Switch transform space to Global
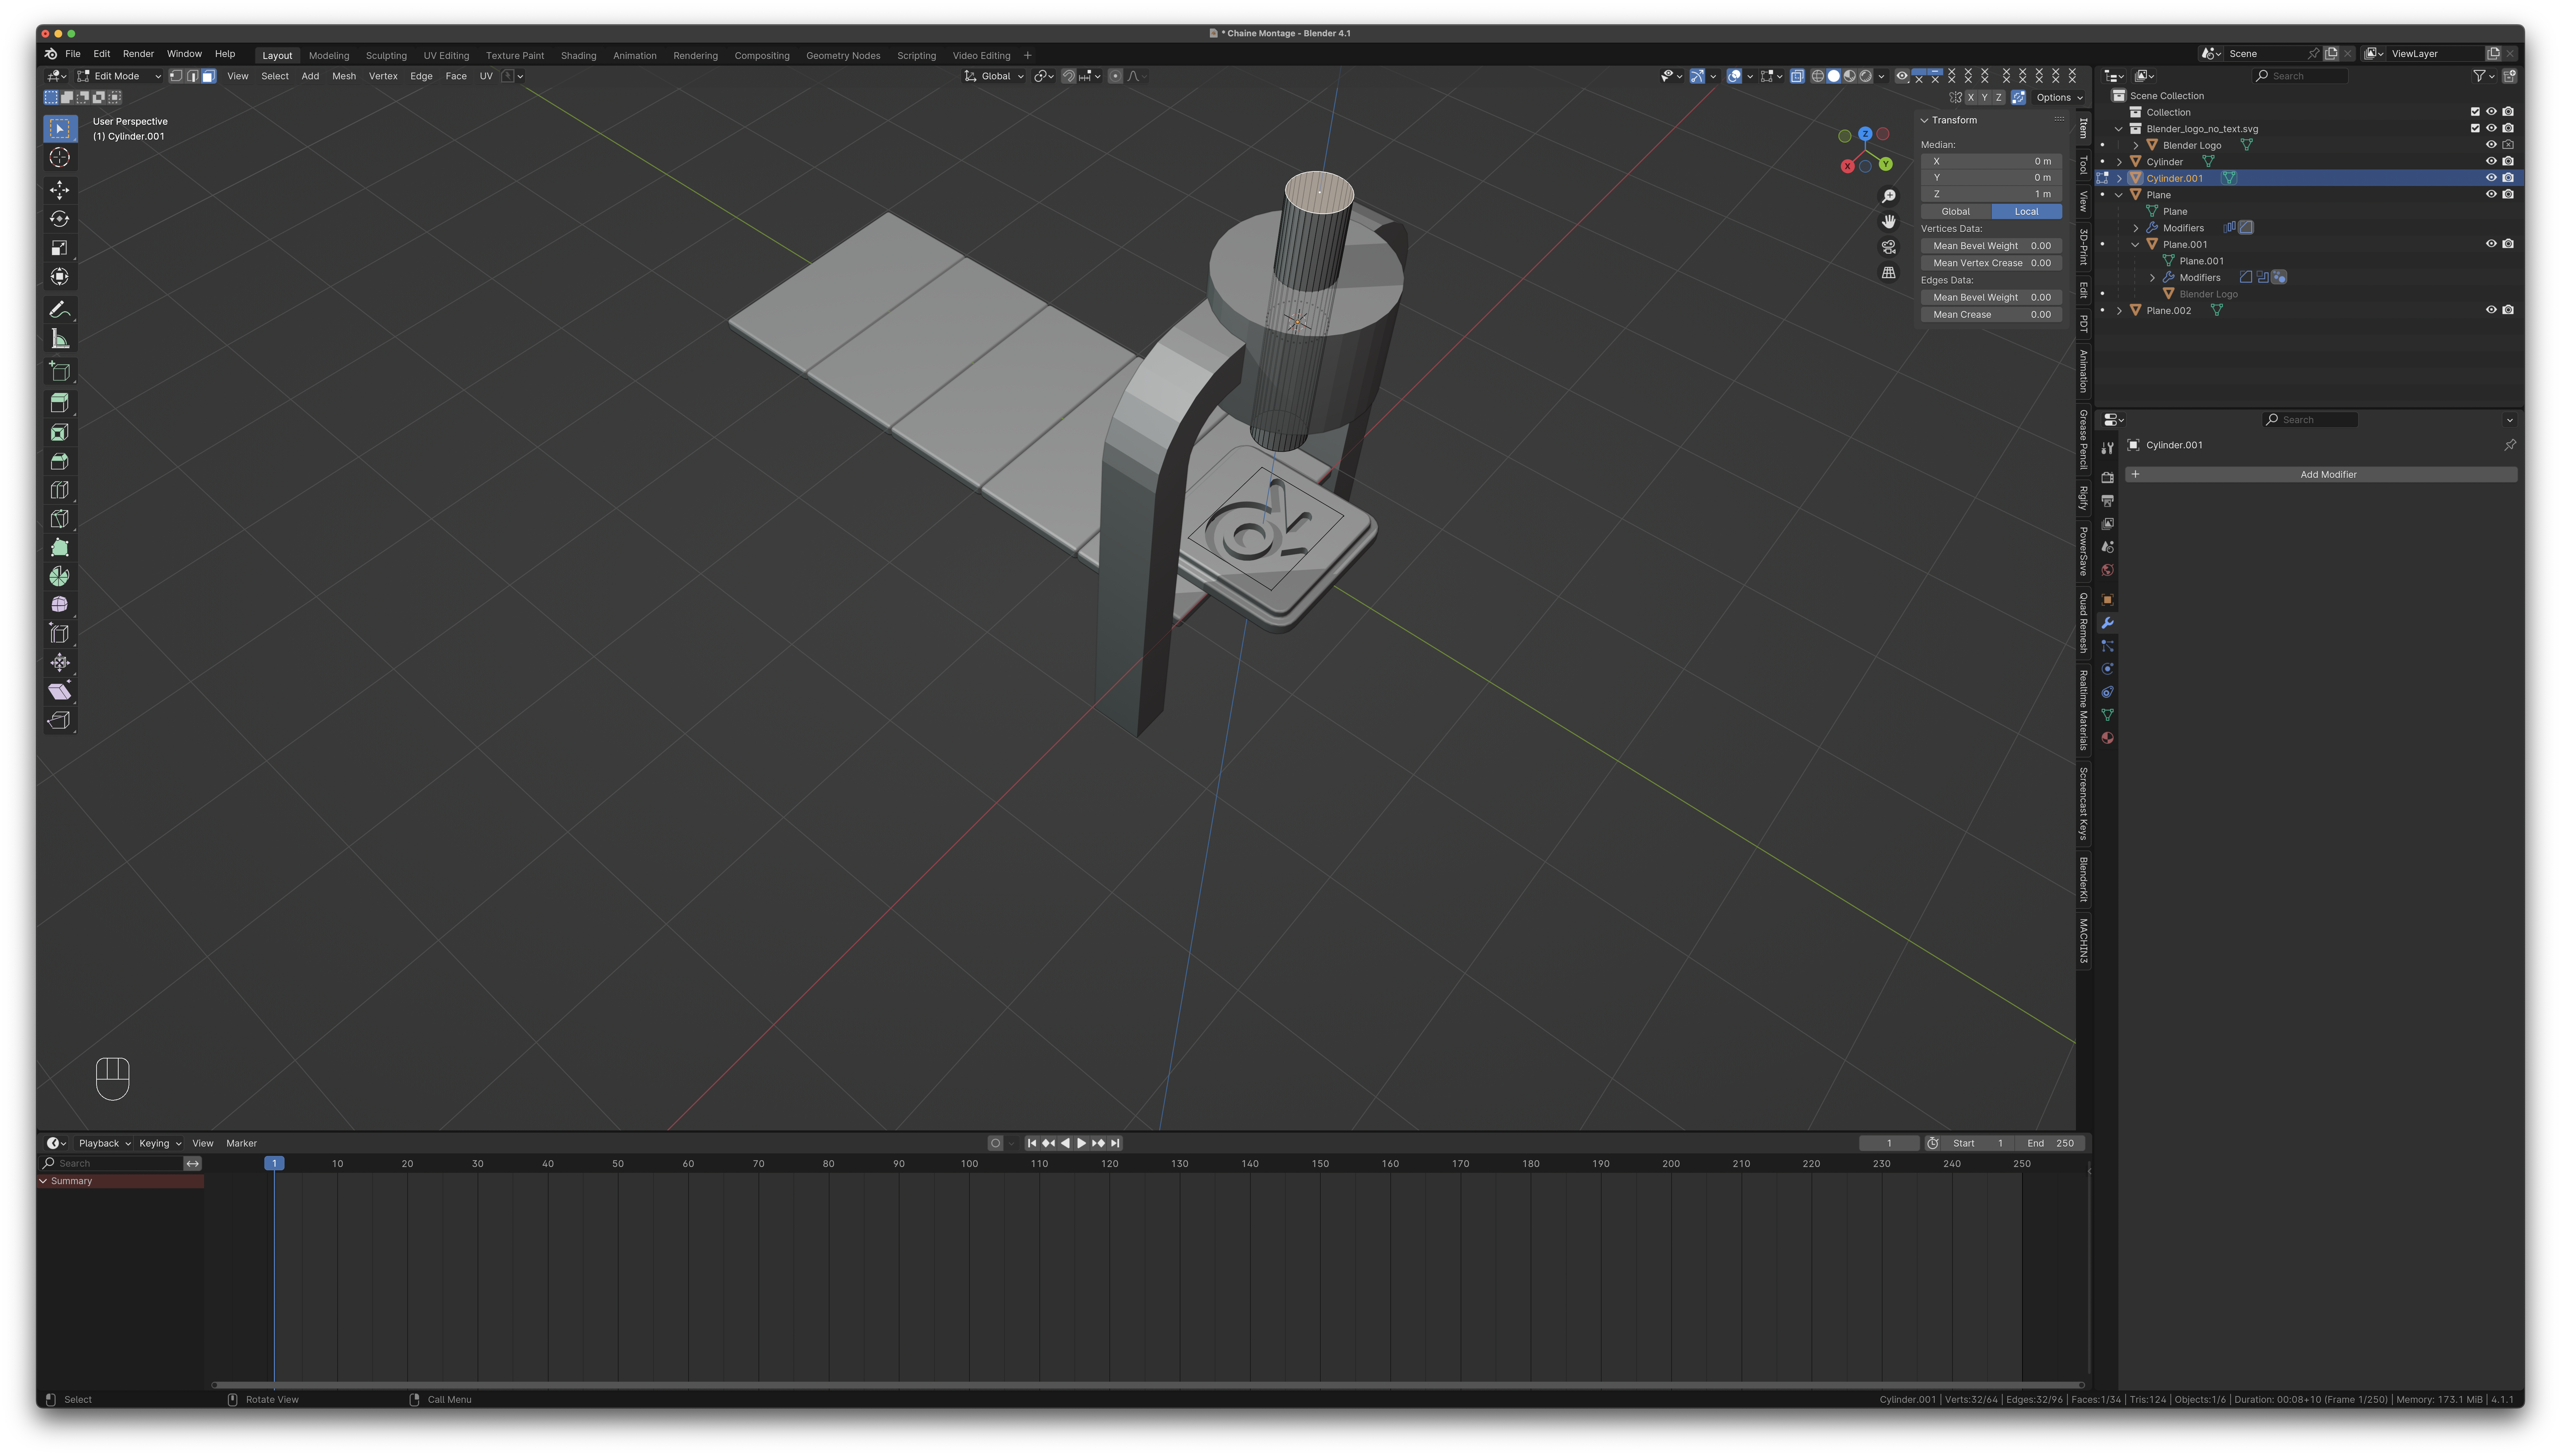Image resolution: width=2561 pixels, height=1456 pixels. click(x=1956, y=212)
